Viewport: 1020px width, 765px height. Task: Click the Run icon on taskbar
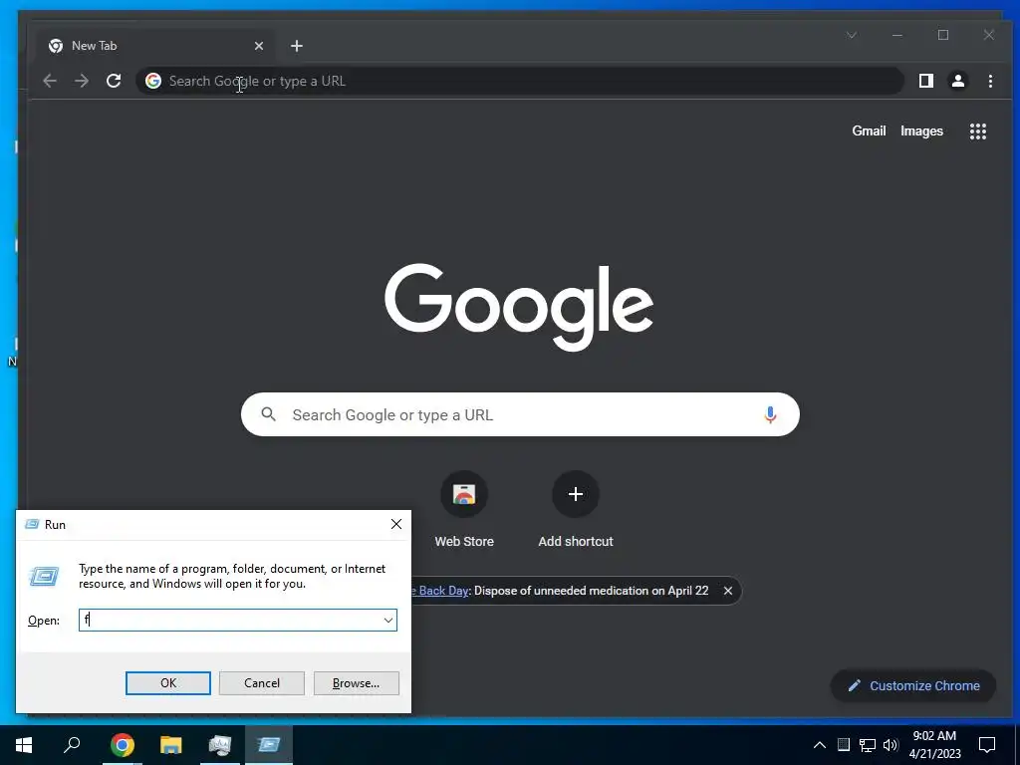(x=269, y=745)
